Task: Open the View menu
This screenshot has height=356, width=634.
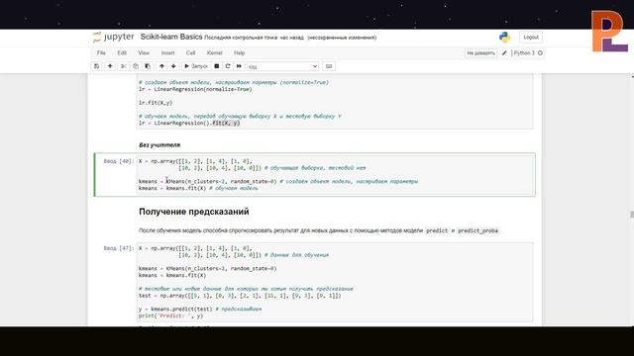Action: pyautogui.click(x=144, y=52)
